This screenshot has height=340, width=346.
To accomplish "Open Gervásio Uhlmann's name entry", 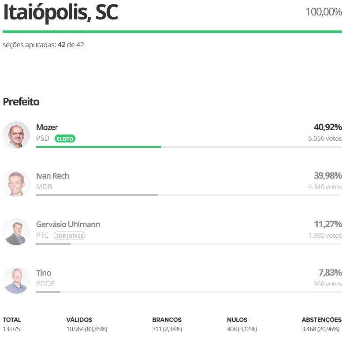I will point(68,224).
